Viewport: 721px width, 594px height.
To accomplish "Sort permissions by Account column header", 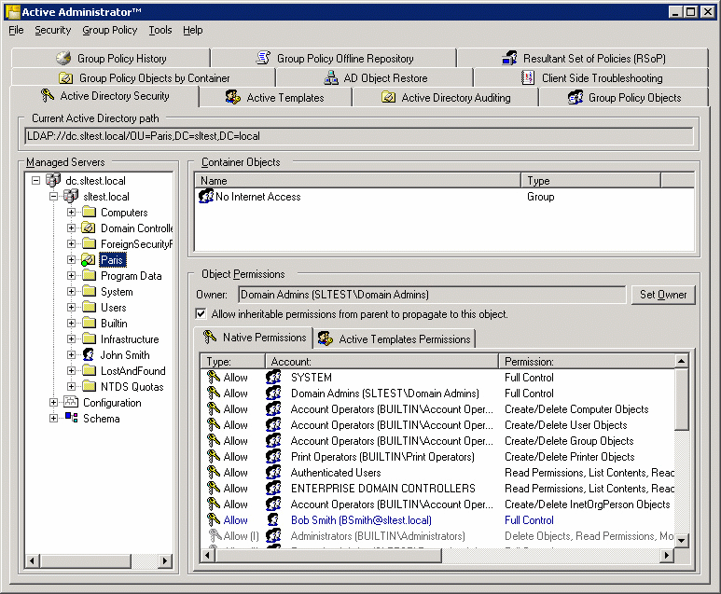I will pyautogui.click(x=381, y=362).
